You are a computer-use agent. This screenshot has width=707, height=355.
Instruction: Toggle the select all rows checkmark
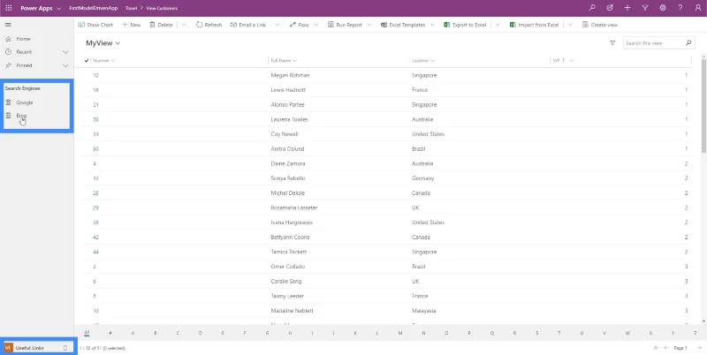click(x=87, y=60)
